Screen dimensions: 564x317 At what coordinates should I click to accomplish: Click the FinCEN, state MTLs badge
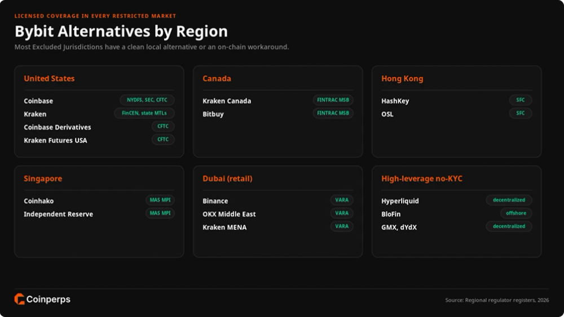(144, 113)
